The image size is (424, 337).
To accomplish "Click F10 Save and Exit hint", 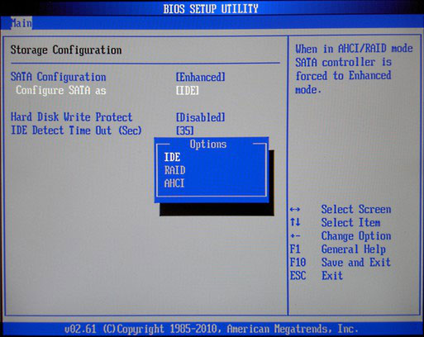I will [341, 262].
